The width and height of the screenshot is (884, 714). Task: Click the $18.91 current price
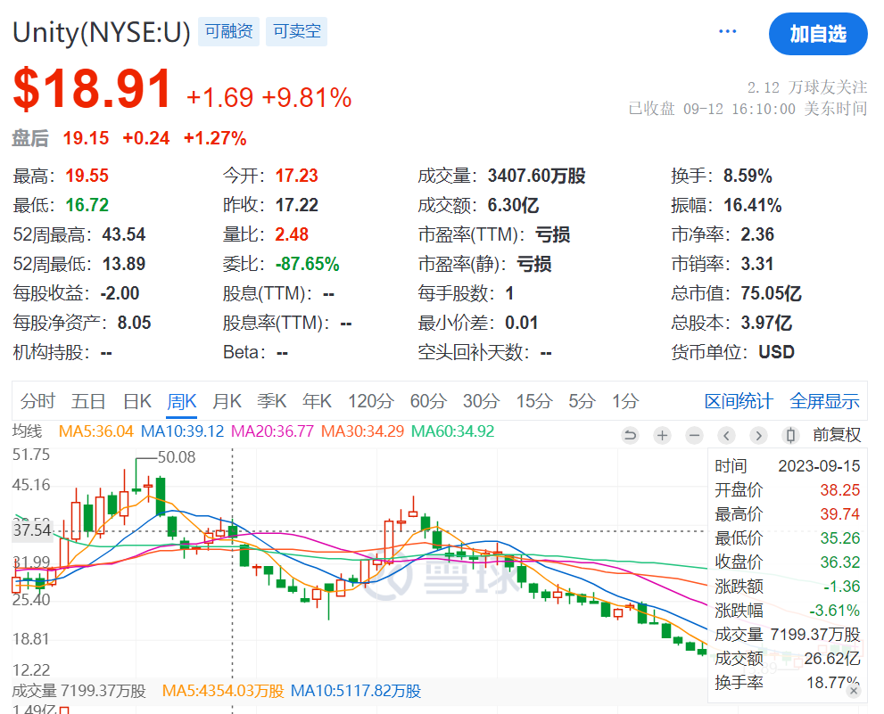(93, 88)
